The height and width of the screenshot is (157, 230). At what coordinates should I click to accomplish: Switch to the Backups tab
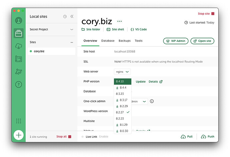(125, 41)
